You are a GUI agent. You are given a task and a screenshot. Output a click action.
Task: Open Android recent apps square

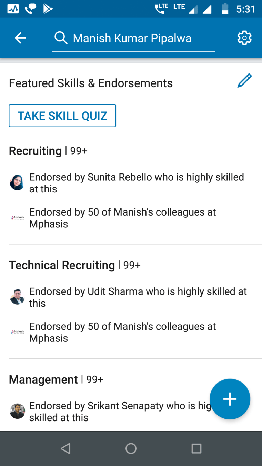(196, 448)
